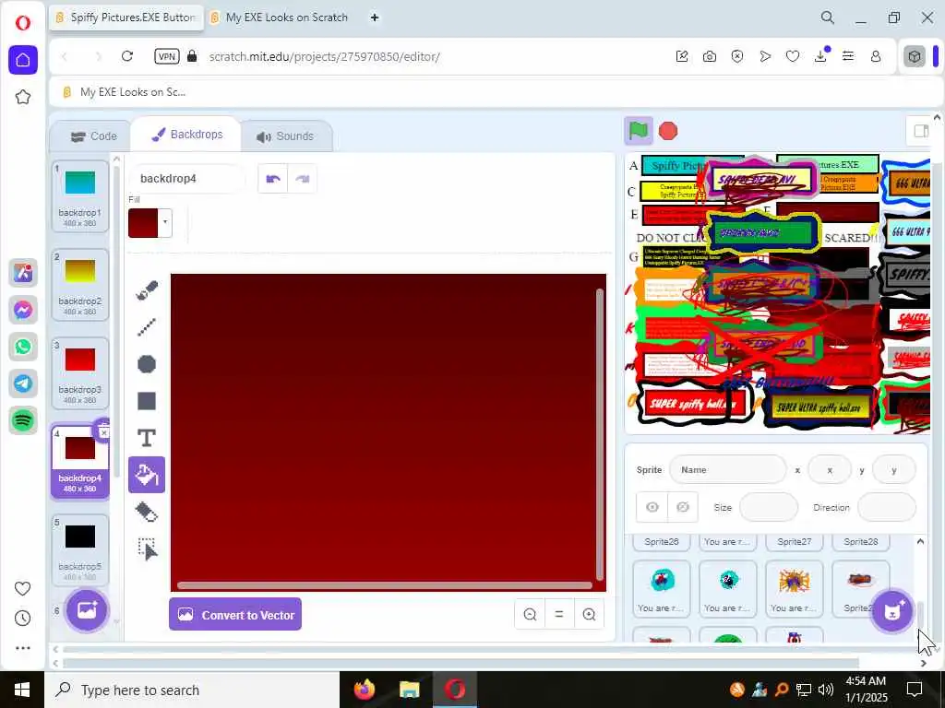Select Sprite27 in sprite list

point(795,542)
